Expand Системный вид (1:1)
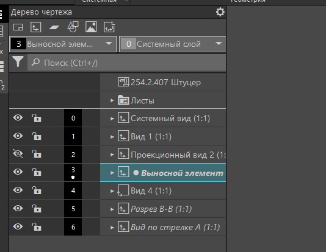326x252 pixels. pyautogui.click(x=112, y=119)
